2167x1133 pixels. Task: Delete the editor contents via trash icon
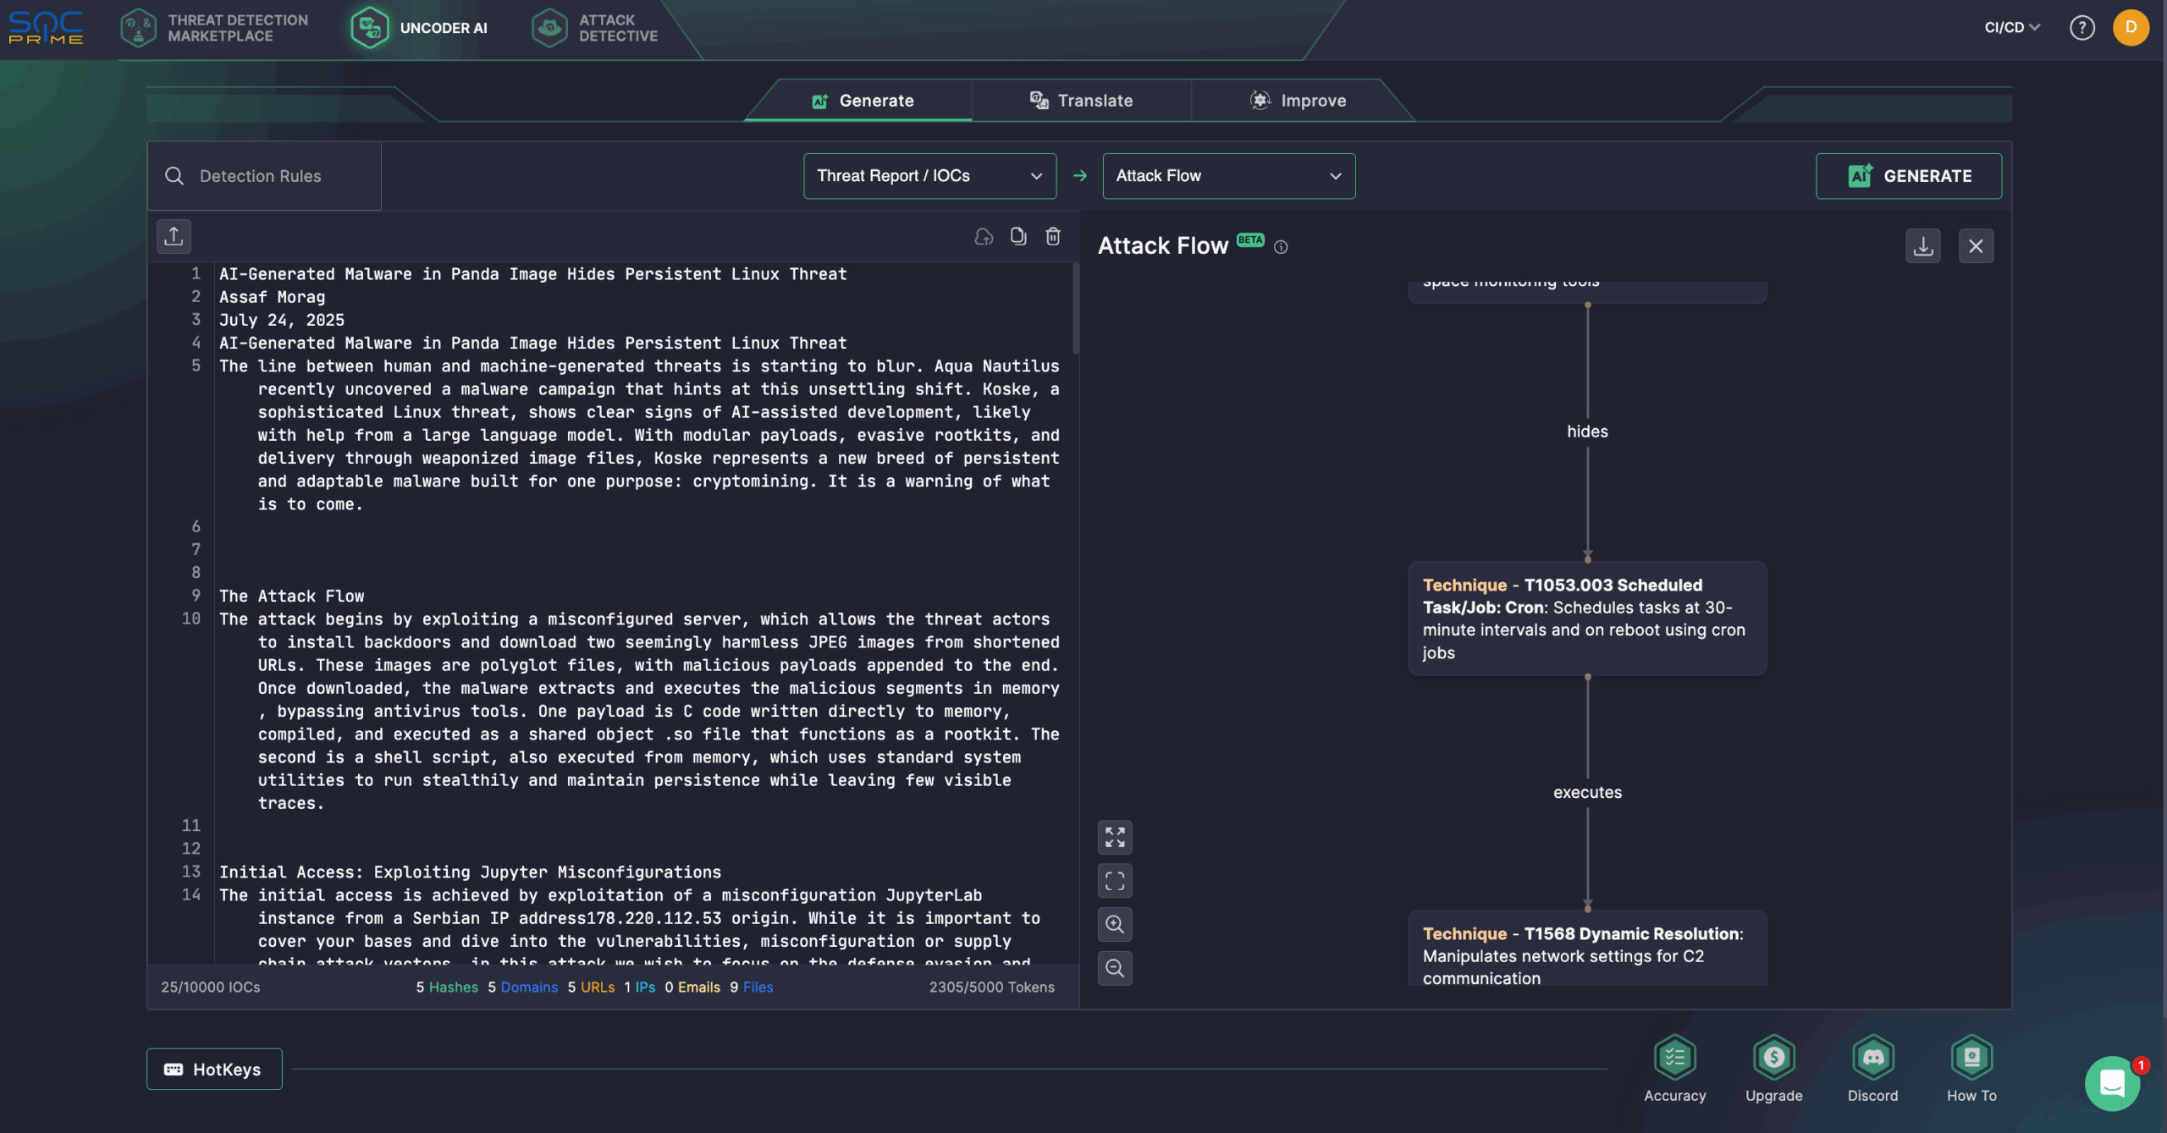pyautogui.click(x=1052, y=237)
